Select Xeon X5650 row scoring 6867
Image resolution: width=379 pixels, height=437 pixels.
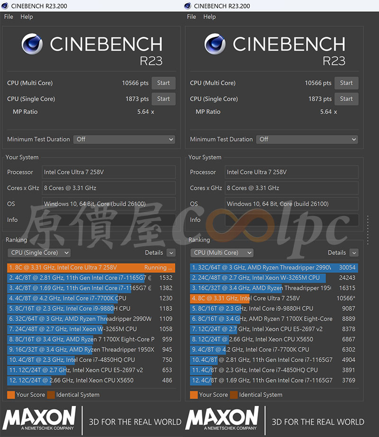pyautogui.click(x=274, y=339)
